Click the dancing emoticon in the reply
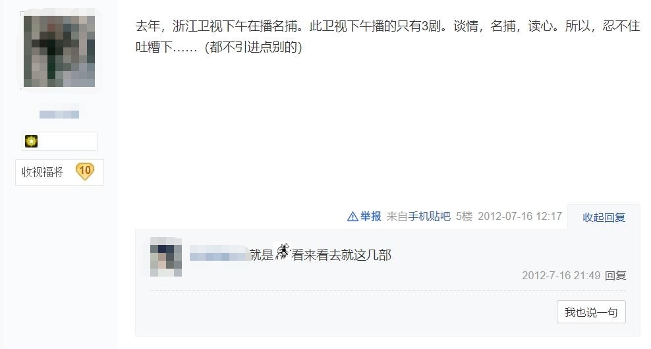The height and width of the screenshot is (349, 651). (x=283, y=252)
